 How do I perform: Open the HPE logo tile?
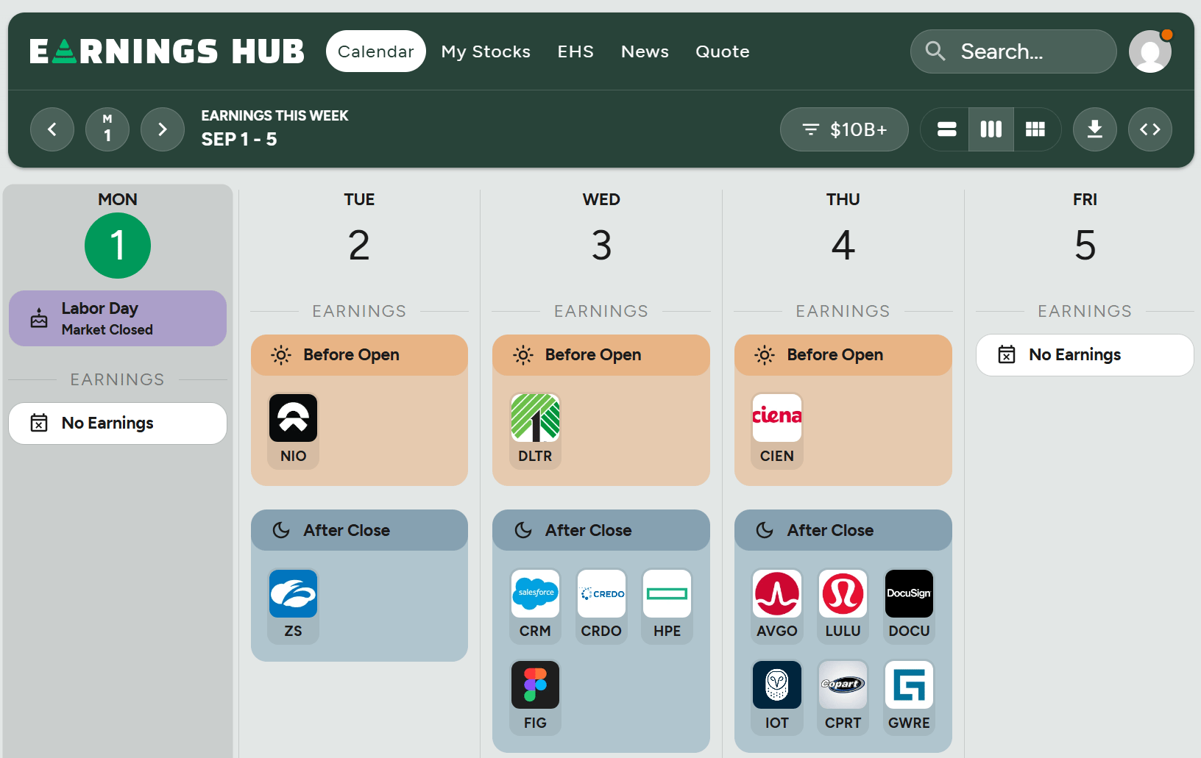click(667, 593)
